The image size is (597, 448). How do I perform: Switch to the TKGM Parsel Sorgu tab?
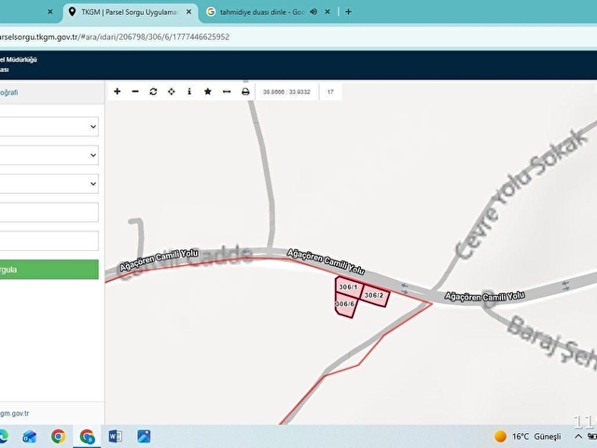(130, 12)
